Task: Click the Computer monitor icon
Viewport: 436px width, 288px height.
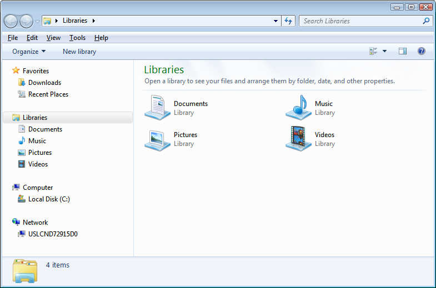Action: pos(16,188)
